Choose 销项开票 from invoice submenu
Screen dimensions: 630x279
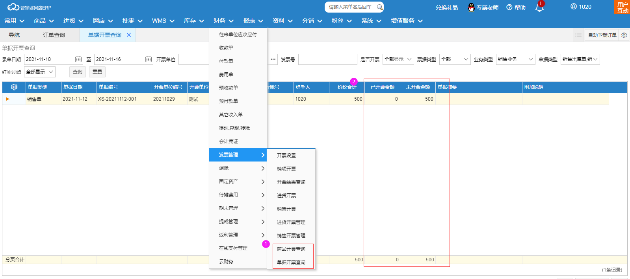click(286, 169)
